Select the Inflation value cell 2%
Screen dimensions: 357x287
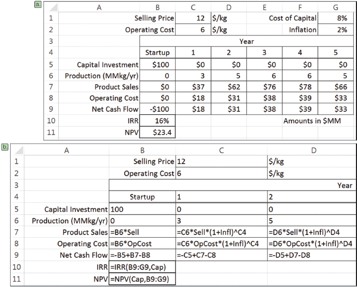336,30
